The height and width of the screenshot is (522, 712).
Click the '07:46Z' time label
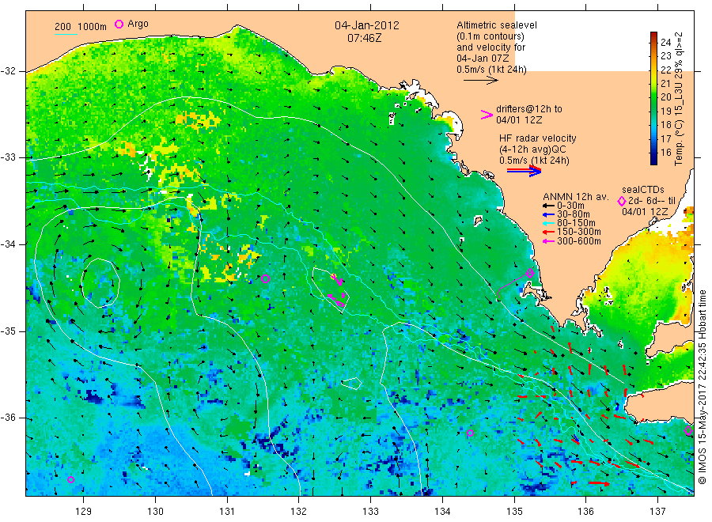364,38
